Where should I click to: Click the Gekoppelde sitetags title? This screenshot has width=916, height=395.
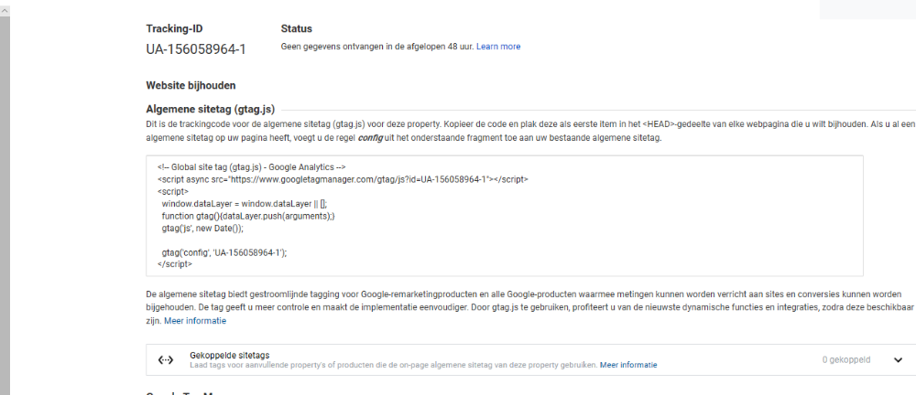[229, 355]
